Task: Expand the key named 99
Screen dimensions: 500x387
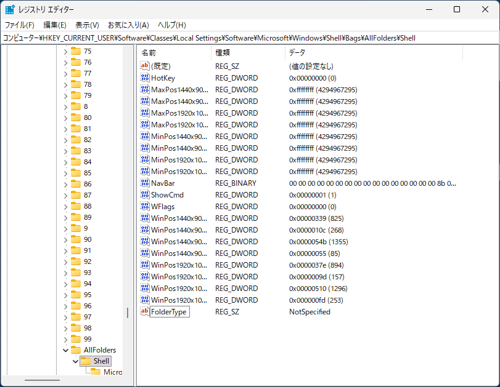Action: [x=65, y=339]
